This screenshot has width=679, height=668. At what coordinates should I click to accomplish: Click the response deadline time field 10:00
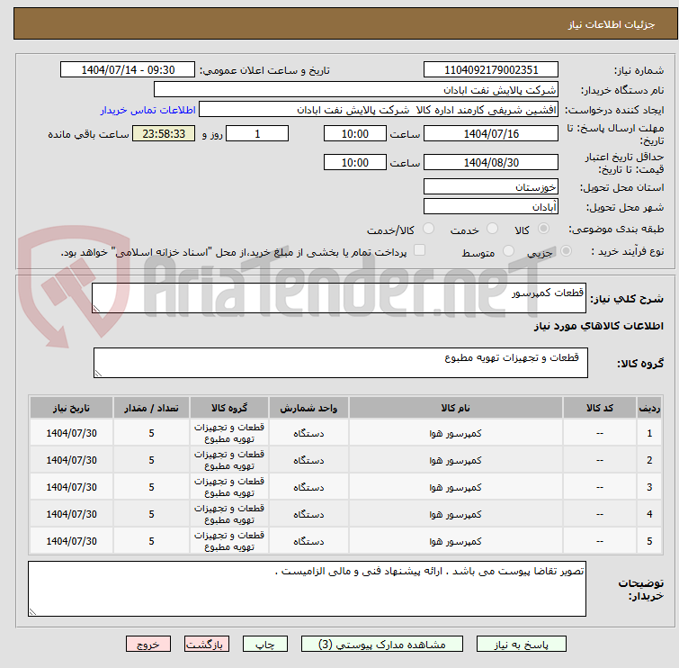click(354, 133)
